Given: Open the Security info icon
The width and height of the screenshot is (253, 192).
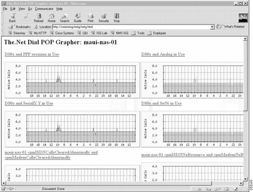Looking at the screenshot, I should [x=104, y=18].
